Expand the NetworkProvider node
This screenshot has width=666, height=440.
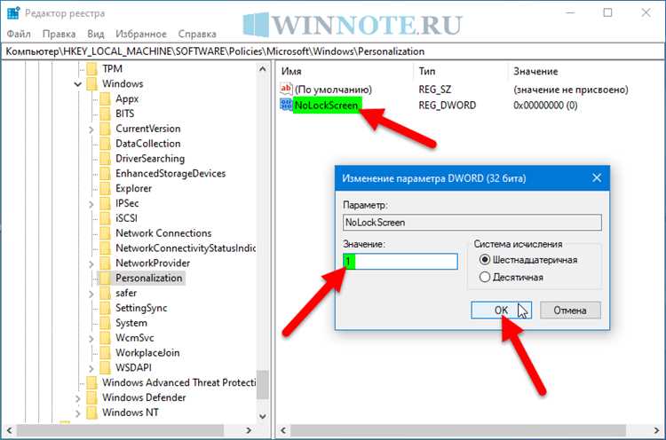pyautogui.click(x=91, y=264)
